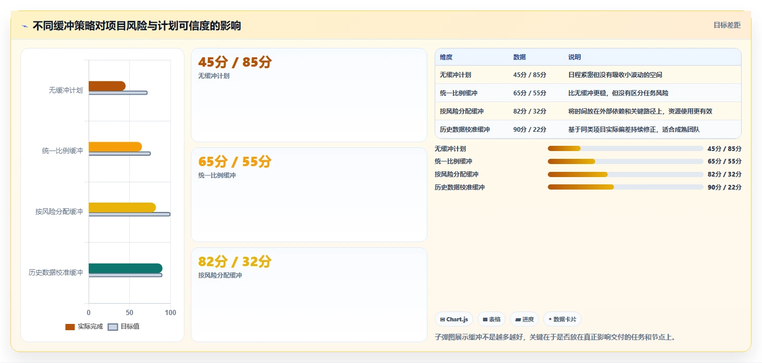Select the 进度 tag chip
762x363 pixels.
point(524,319)
